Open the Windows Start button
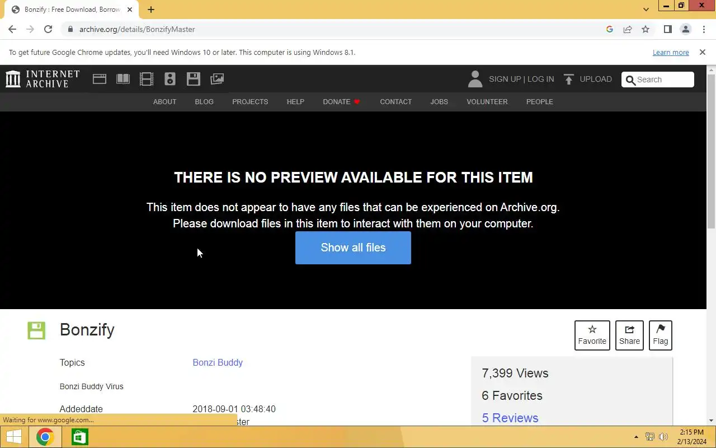Screen dimensions: 716x448 (x=14, y=437)
